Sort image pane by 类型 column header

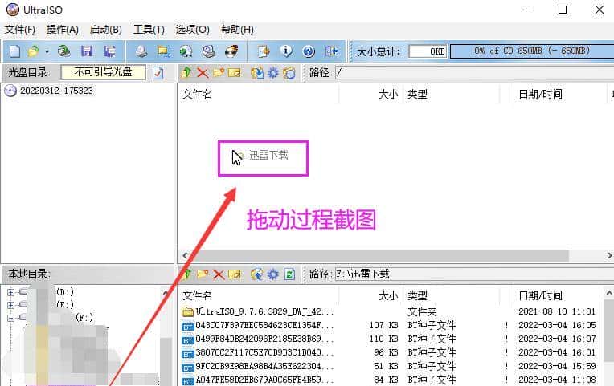(x=452, y=94)
